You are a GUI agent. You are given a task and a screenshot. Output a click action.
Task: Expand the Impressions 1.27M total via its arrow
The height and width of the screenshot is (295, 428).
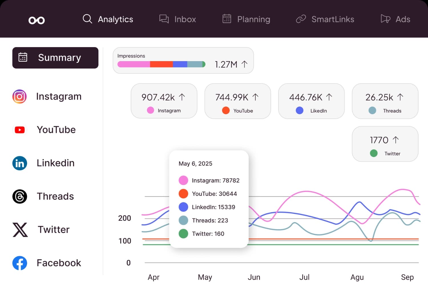click(x=245, y=64)
